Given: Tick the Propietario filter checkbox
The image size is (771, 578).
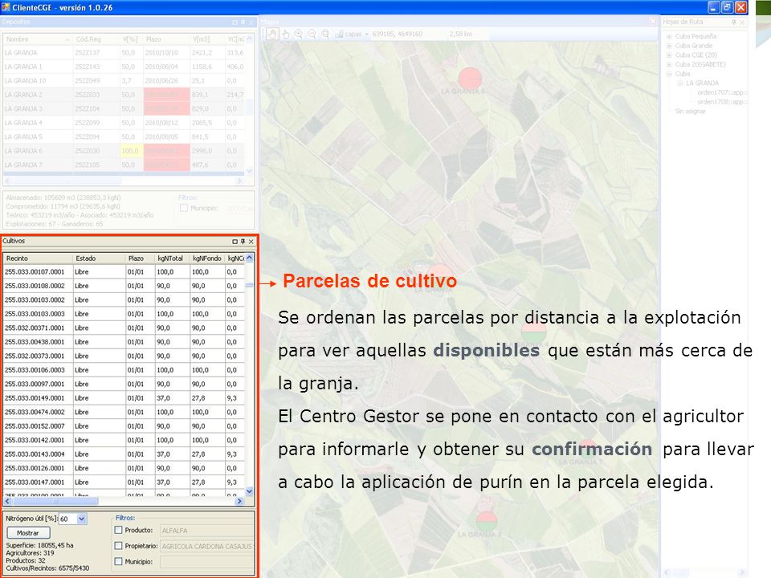Looking at the screenshot, I should tap(118, 546).
